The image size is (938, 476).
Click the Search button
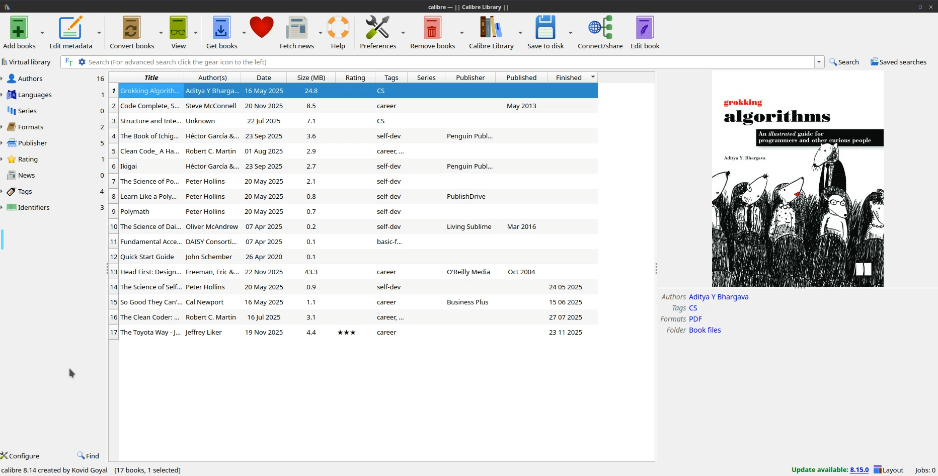(844, 62)
